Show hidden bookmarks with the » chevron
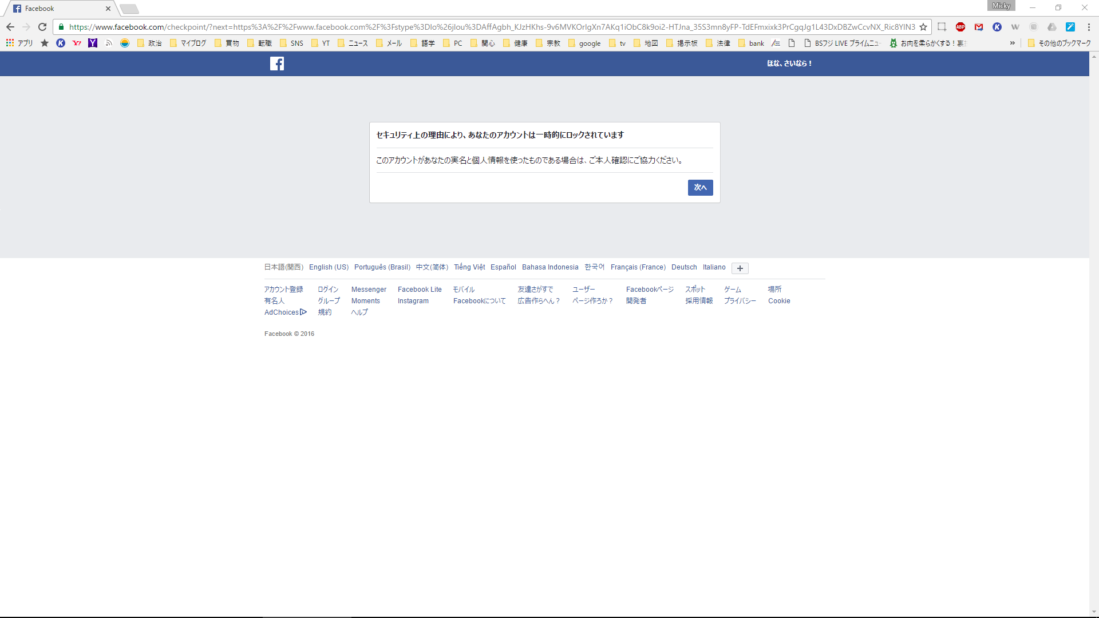This screenshot has width=1099, height=618. (1012, 43)
